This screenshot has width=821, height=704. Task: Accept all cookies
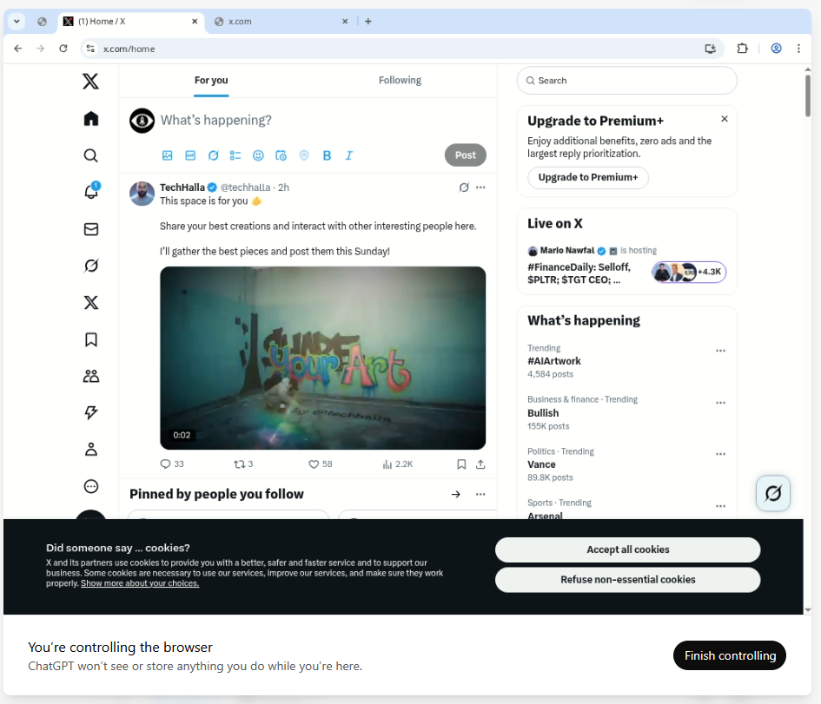tap(628, 549)
